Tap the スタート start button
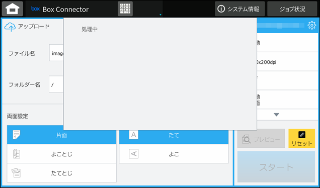Screen dimensions: 320x188 [276, 167]
